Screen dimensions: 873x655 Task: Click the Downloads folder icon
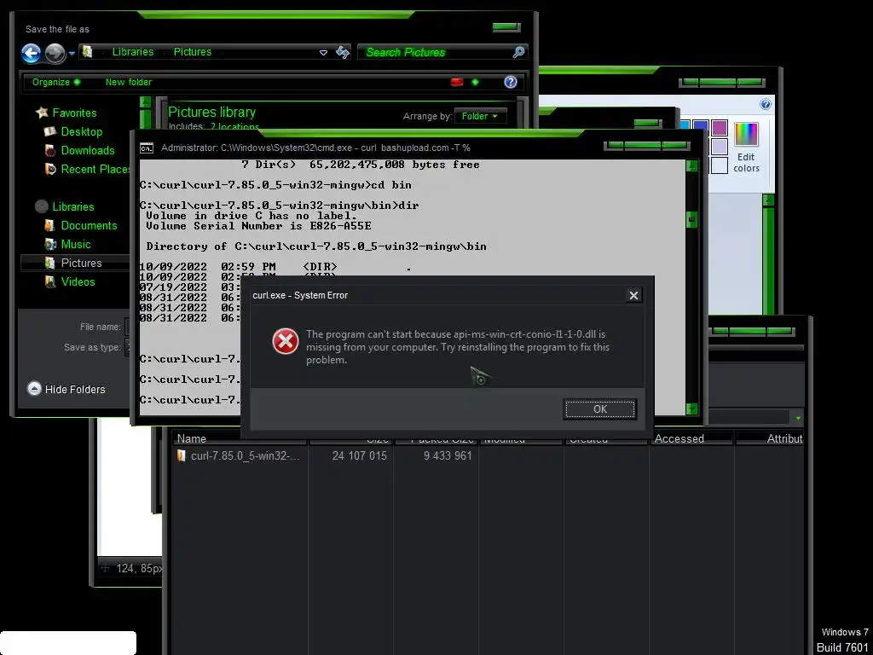pyautogui.click(x=50, y=150)
